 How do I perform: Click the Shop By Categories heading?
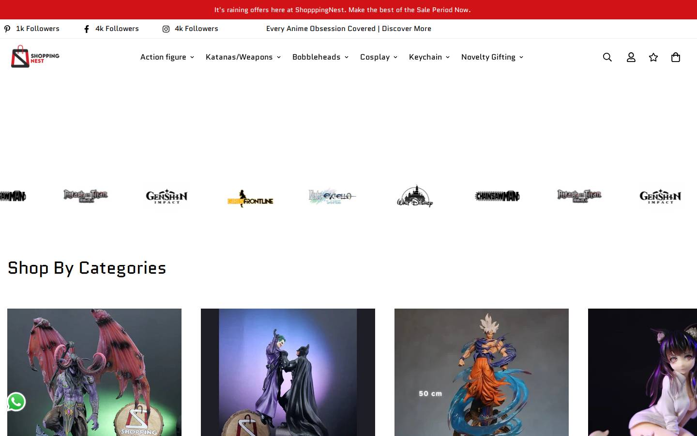[87, 268]
